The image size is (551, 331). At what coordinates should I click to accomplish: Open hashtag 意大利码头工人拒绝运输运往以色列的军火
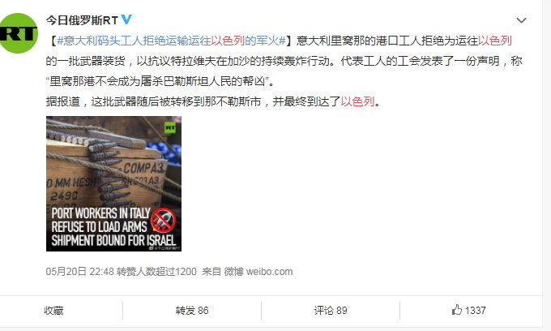click(x=171, y=41)
